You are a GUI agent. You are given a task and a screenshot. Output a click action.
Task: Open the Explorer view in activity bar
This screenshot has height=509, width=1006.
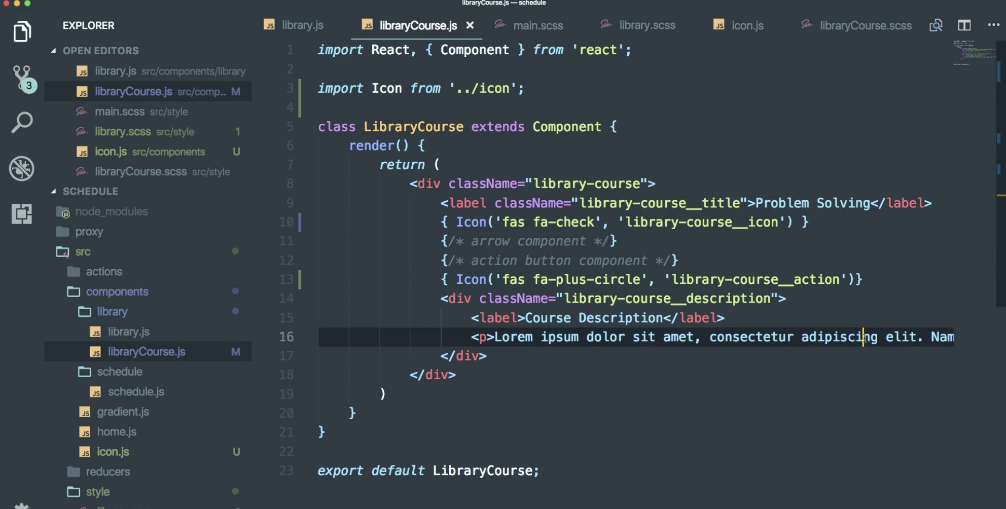(22, 32)
